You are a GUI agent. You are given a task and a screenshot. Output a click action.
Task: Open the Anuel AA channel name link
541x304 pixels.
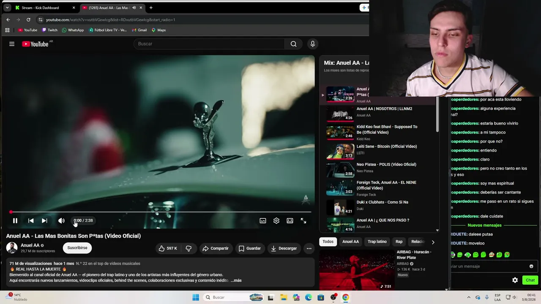click(x=30, y=245)
